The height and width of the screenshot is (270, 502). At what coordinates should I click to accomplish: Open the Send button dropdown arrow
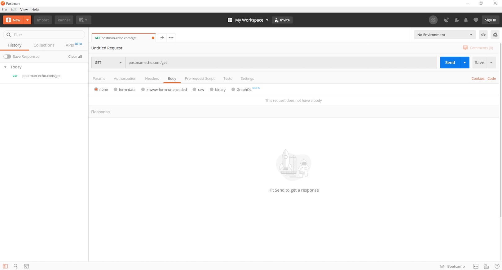tap(465, 63)
